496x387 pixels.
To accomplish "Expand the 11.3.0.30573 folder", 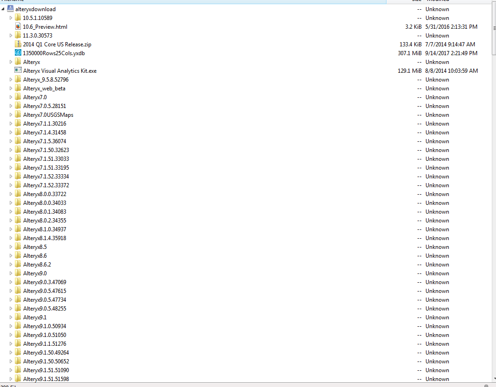I will (x=11, y=36).
